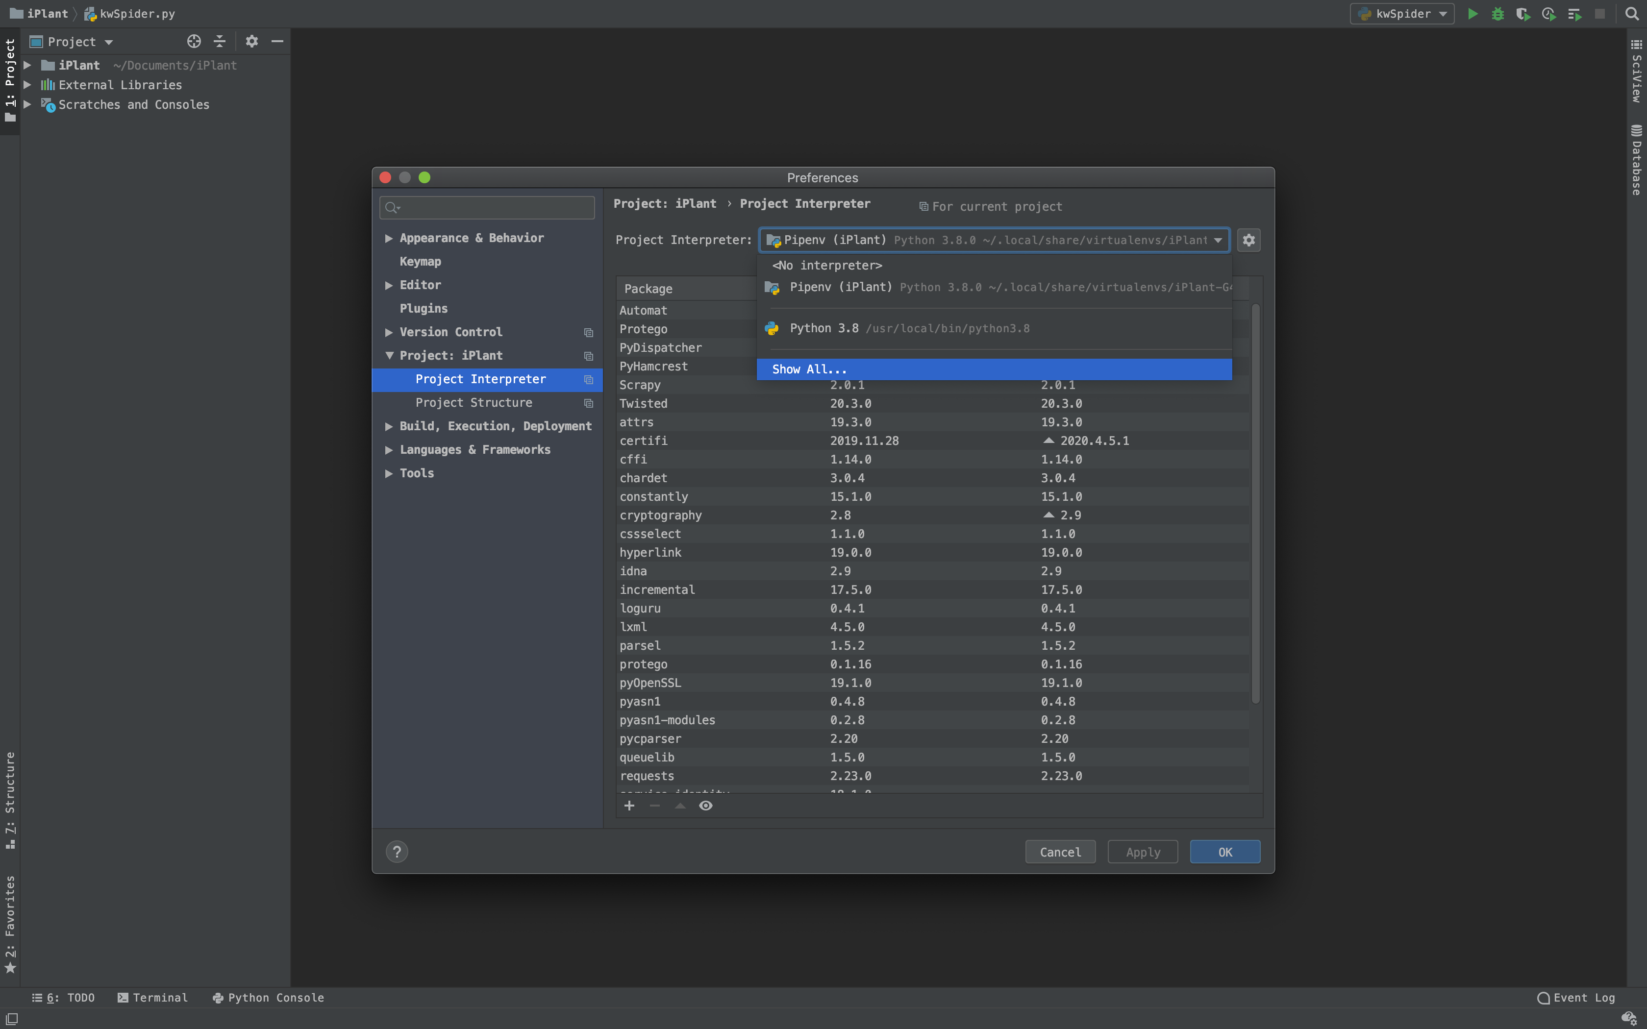Toggle show early releases eye icon
Image resolution: width=1647 pixels, height=1029 pixels.
[x=706, y=806]
